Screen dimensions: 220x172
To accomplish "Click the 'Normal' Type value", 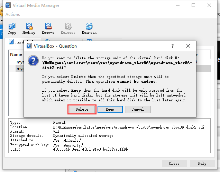I will (59, 122).
